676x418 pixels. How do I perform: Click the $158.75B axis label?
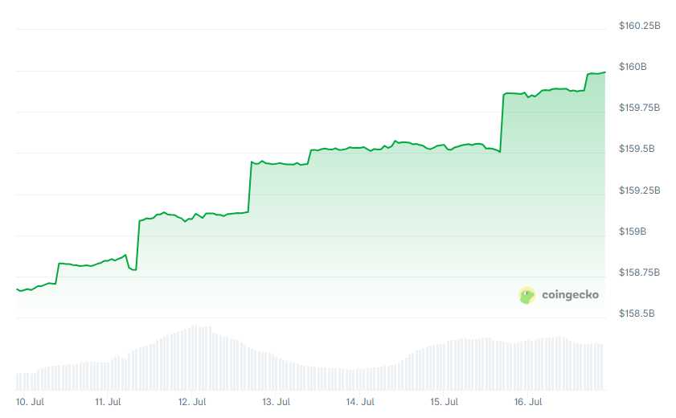pyautogui.click(x=639, y=273)
